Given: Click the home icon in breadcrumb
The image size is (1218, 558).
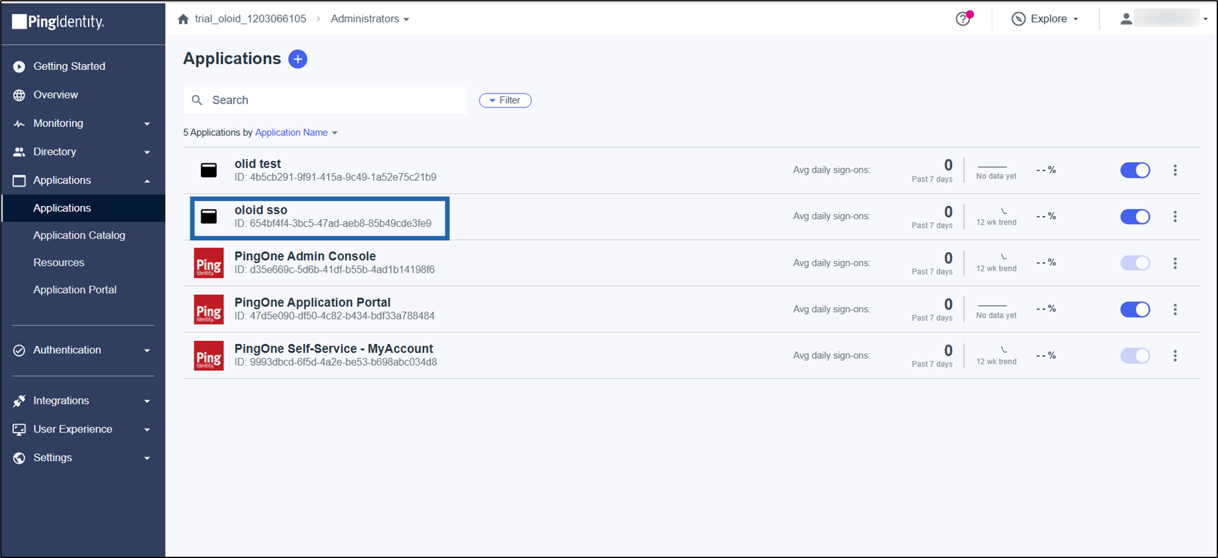Looking at the screenshot, I should pyautogui.click(x=183, y=19).
